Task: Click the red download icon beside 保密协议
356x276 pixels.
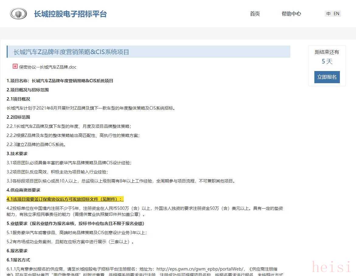Action: coord(15,66)
